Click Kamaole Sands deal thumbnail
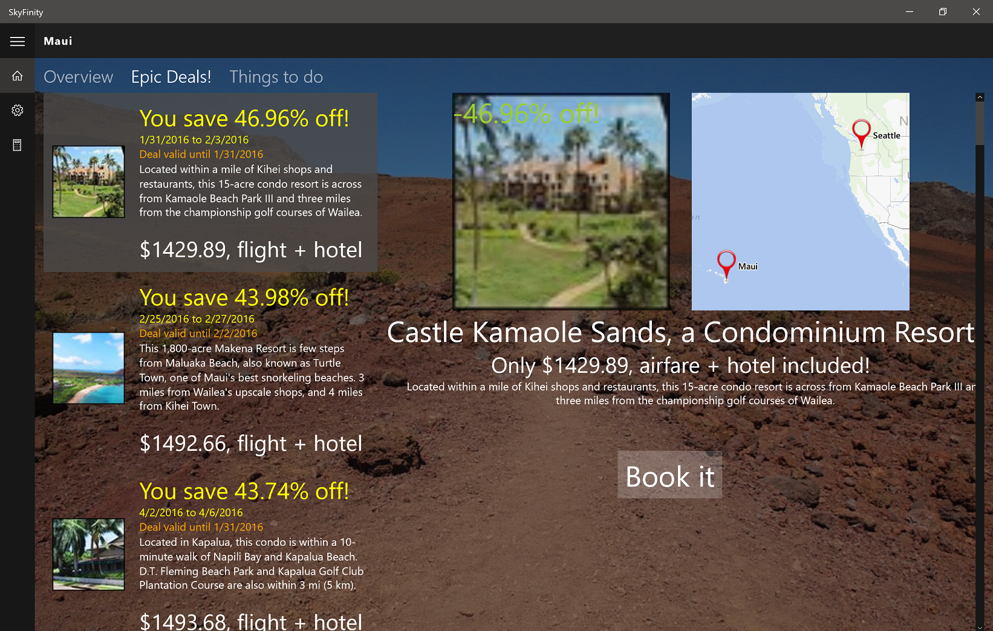 click(x=88, y=181)
